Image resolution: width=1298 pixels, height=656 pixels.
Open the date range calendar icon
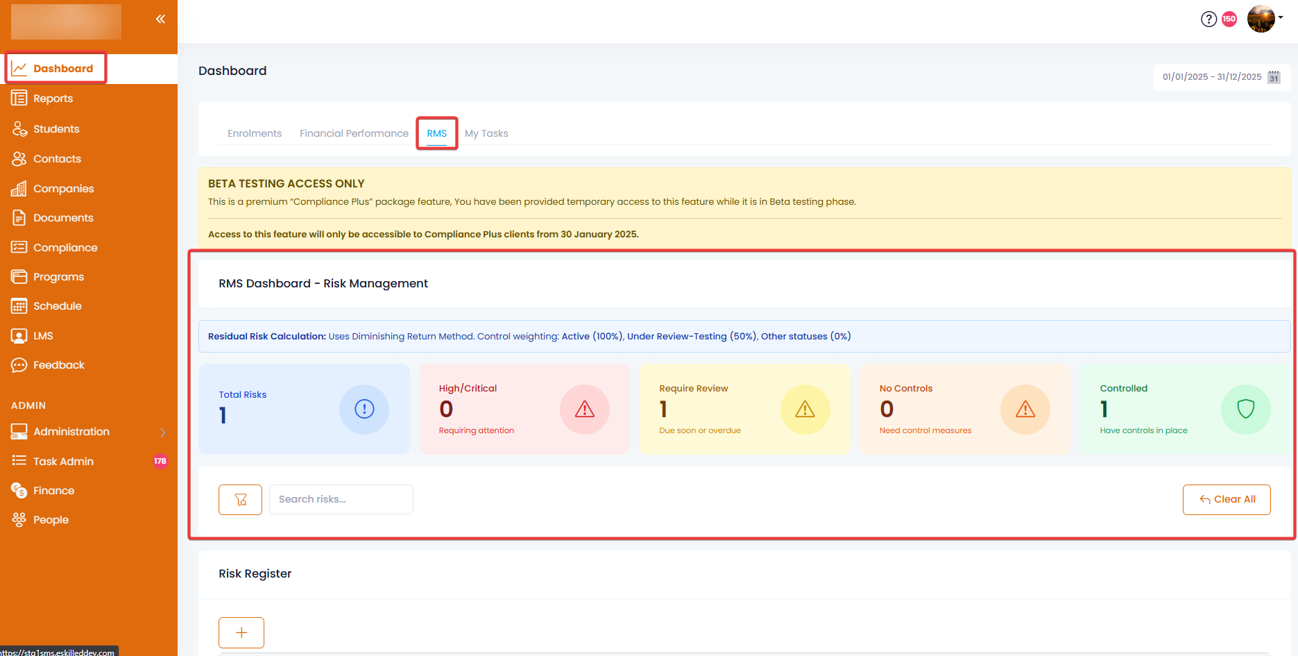tap(1274, 77)
